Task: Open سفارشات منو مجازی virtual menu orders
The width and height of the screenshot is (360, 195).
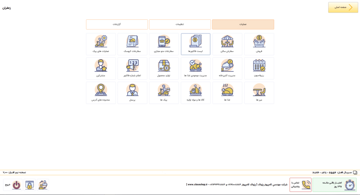Action: 164,44
